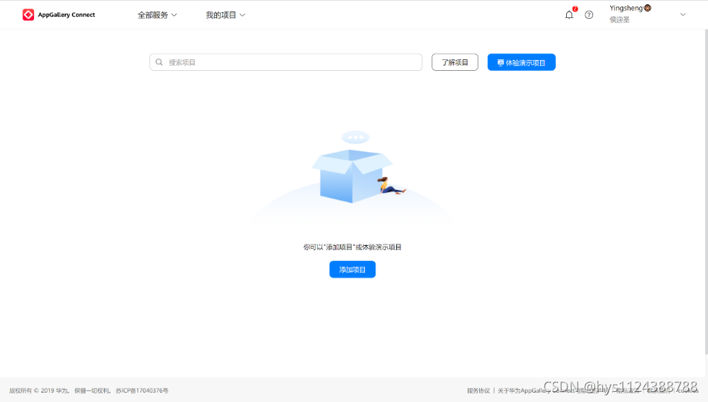The image size is (708, 402).
Task: Click the AppGallery Connect logo
Action: tap(59, 15)
